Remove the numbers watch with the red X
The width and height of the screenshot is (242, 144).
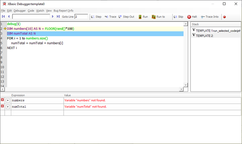coord(2,100)
